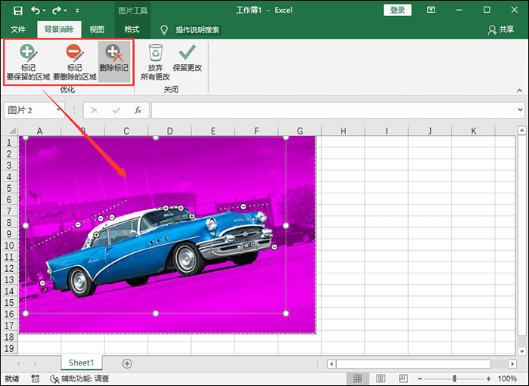This screenshot has width=529, height=386.
Task: Click the 就绪 ready status text
Action: pos(12,378)
